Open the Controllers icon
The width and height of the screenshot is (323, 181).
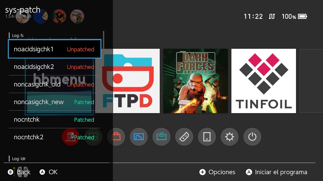coord(184,137)
